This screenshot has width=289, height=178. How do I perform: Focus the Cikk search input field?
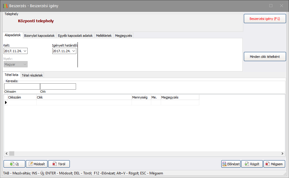[x=58, y=87]
